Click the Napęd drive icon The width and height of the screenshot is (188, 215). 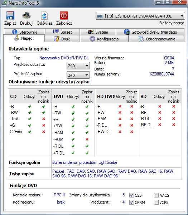click(16, 38)
